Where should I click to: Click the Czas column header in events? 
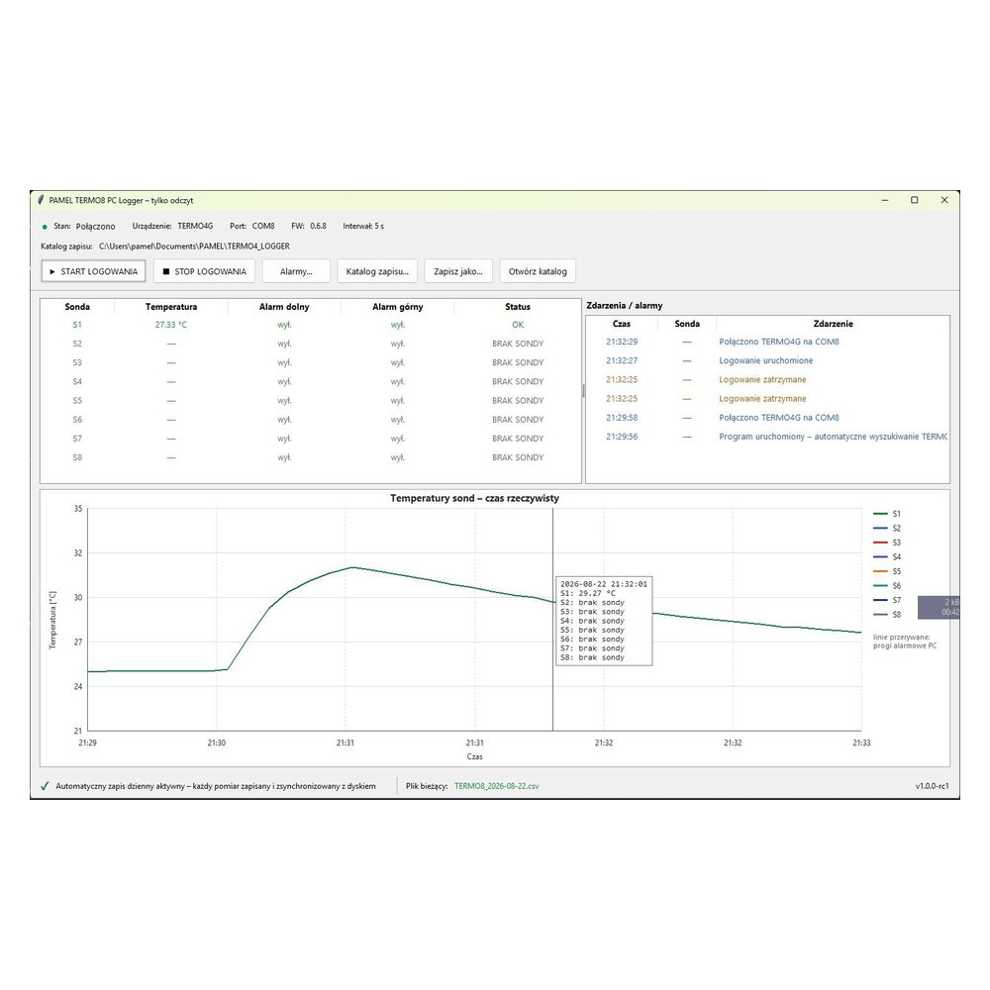point(622,324)
